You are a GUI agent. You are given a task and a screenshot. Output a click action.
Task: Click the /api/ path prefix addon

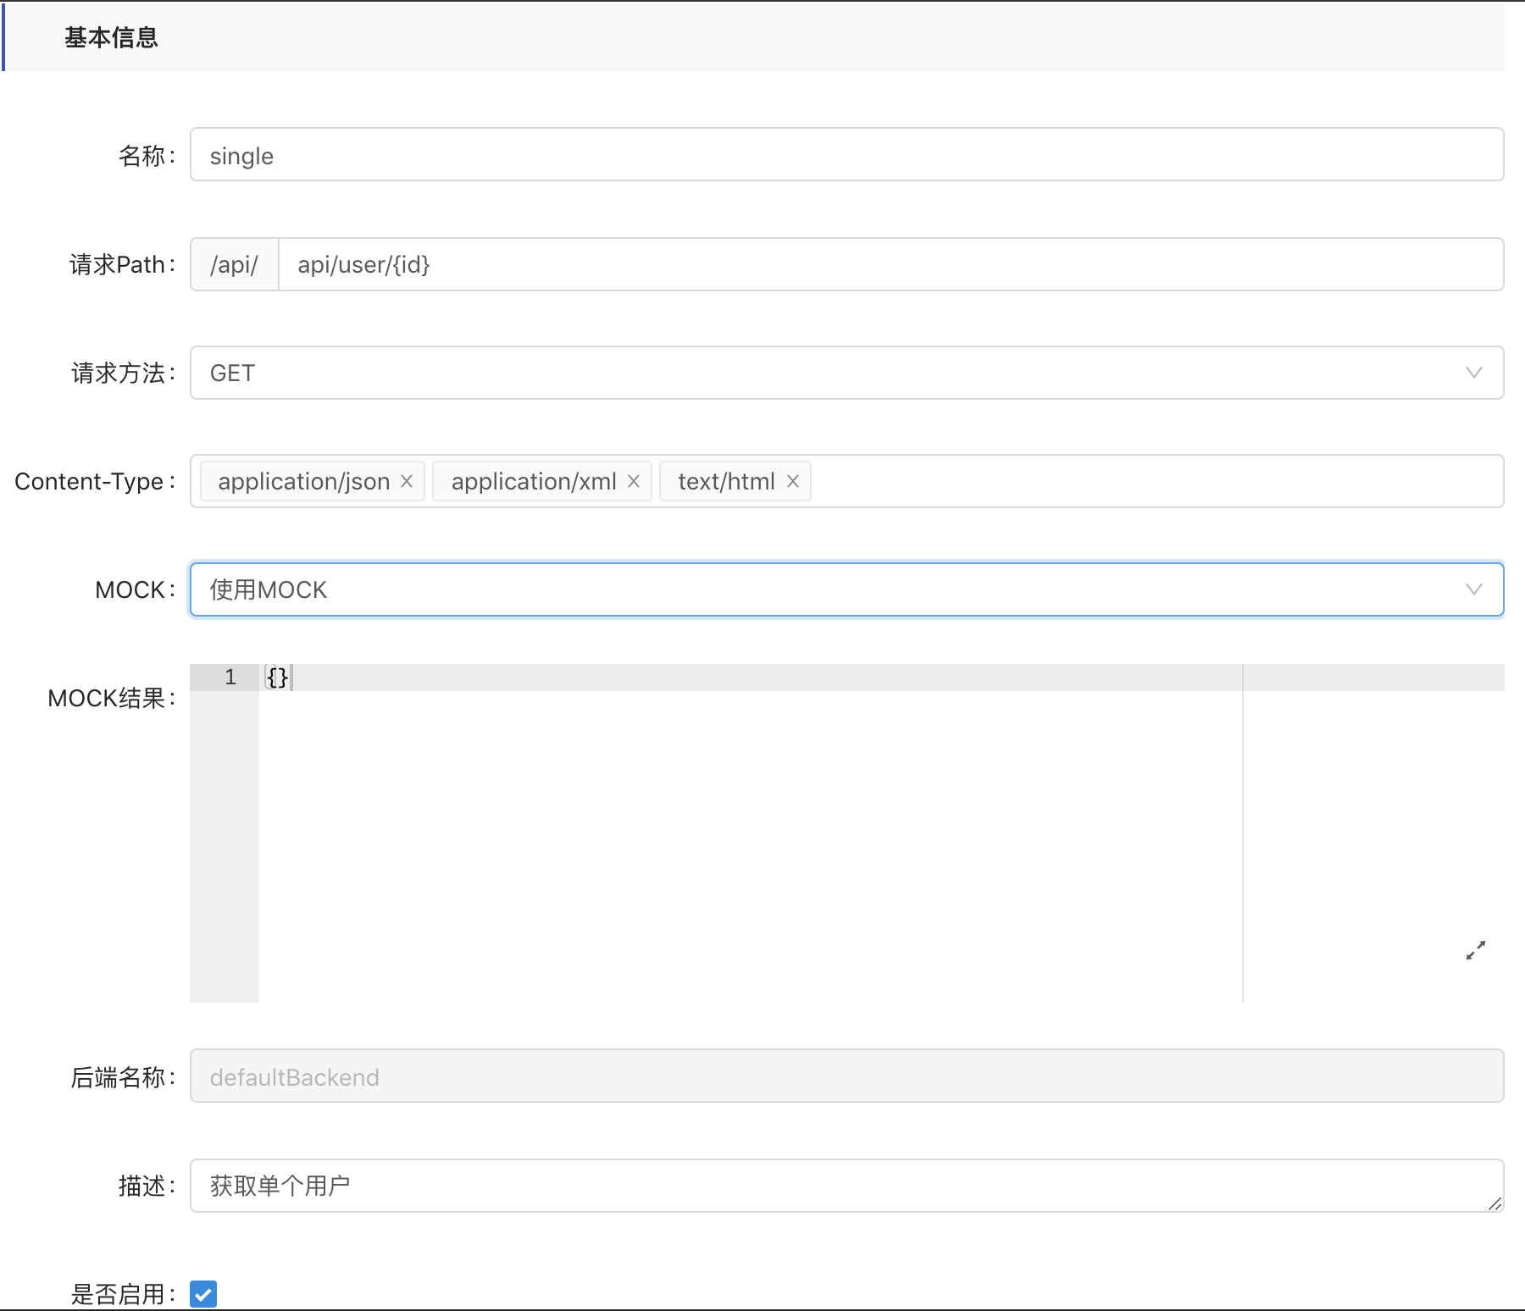235,264
